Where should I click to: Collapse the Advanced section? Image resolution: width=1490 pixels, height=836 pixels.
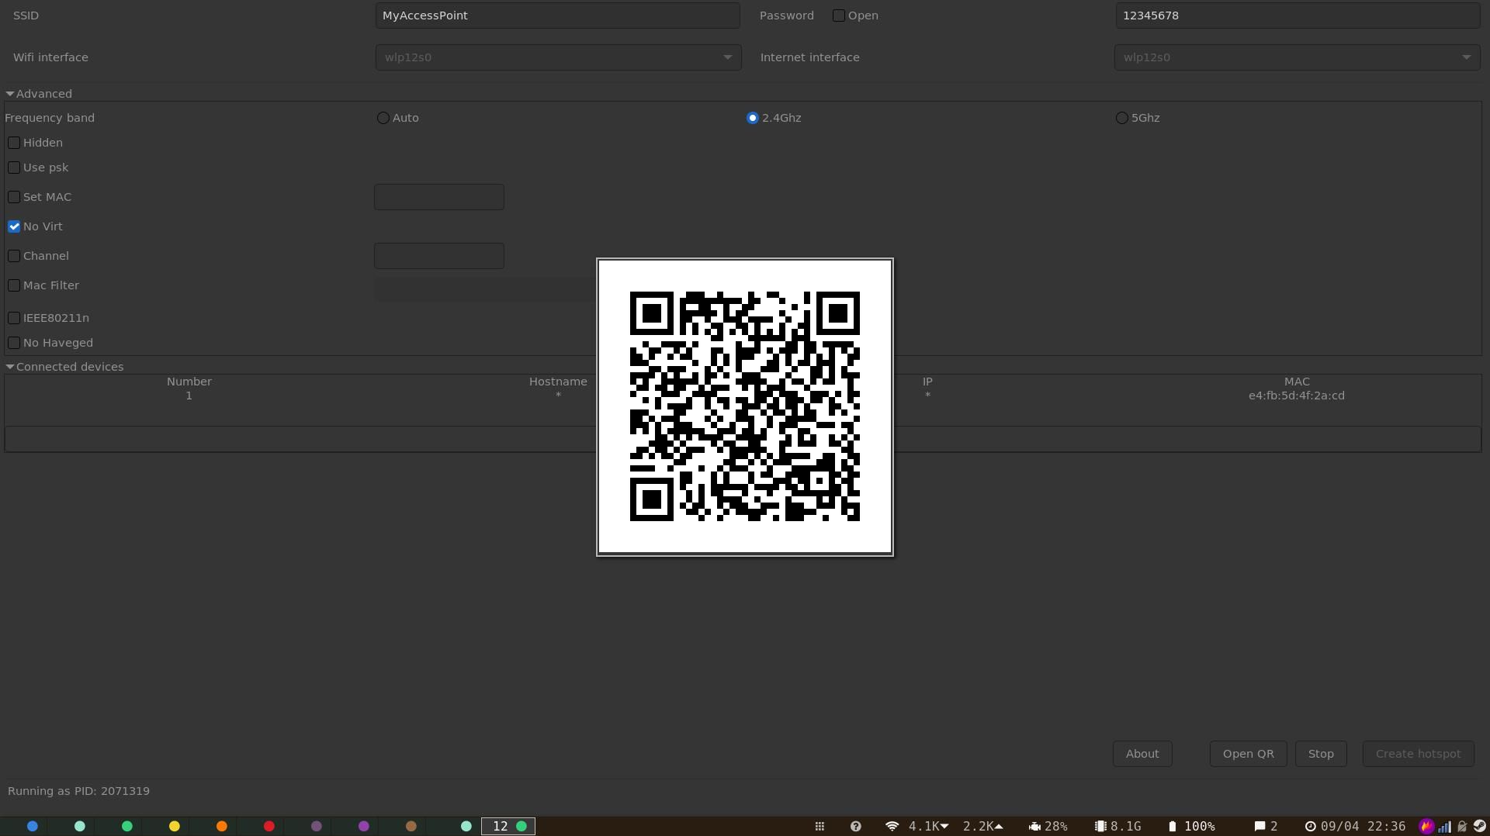click(x=10, y=93)
